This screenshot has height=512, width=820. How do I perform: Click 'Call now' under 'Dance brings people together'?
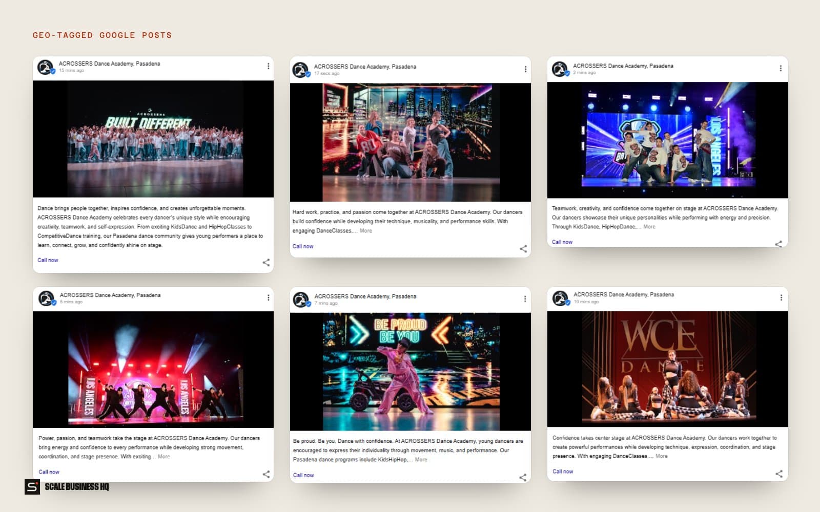click(x=48, y=260)
